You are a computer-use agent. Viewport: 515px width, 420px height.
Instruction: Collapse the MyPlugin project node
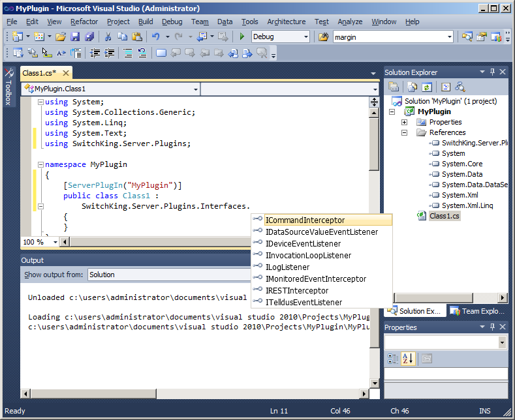(392, 112)
